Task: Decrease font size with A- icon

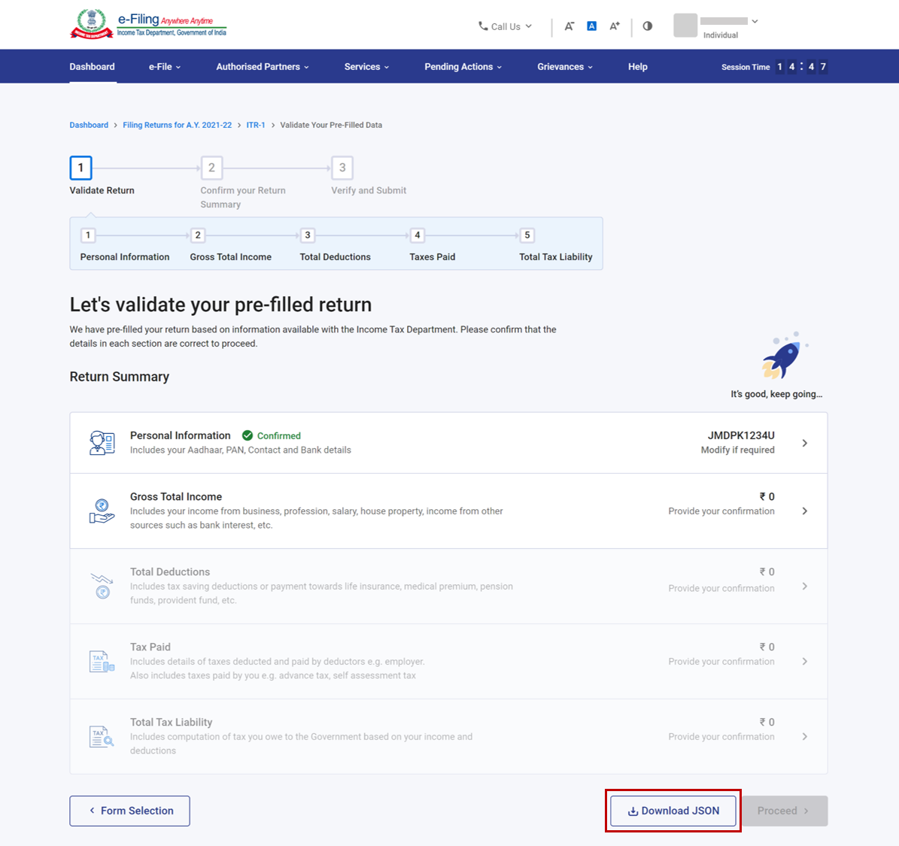Action: tap(569, 26)
